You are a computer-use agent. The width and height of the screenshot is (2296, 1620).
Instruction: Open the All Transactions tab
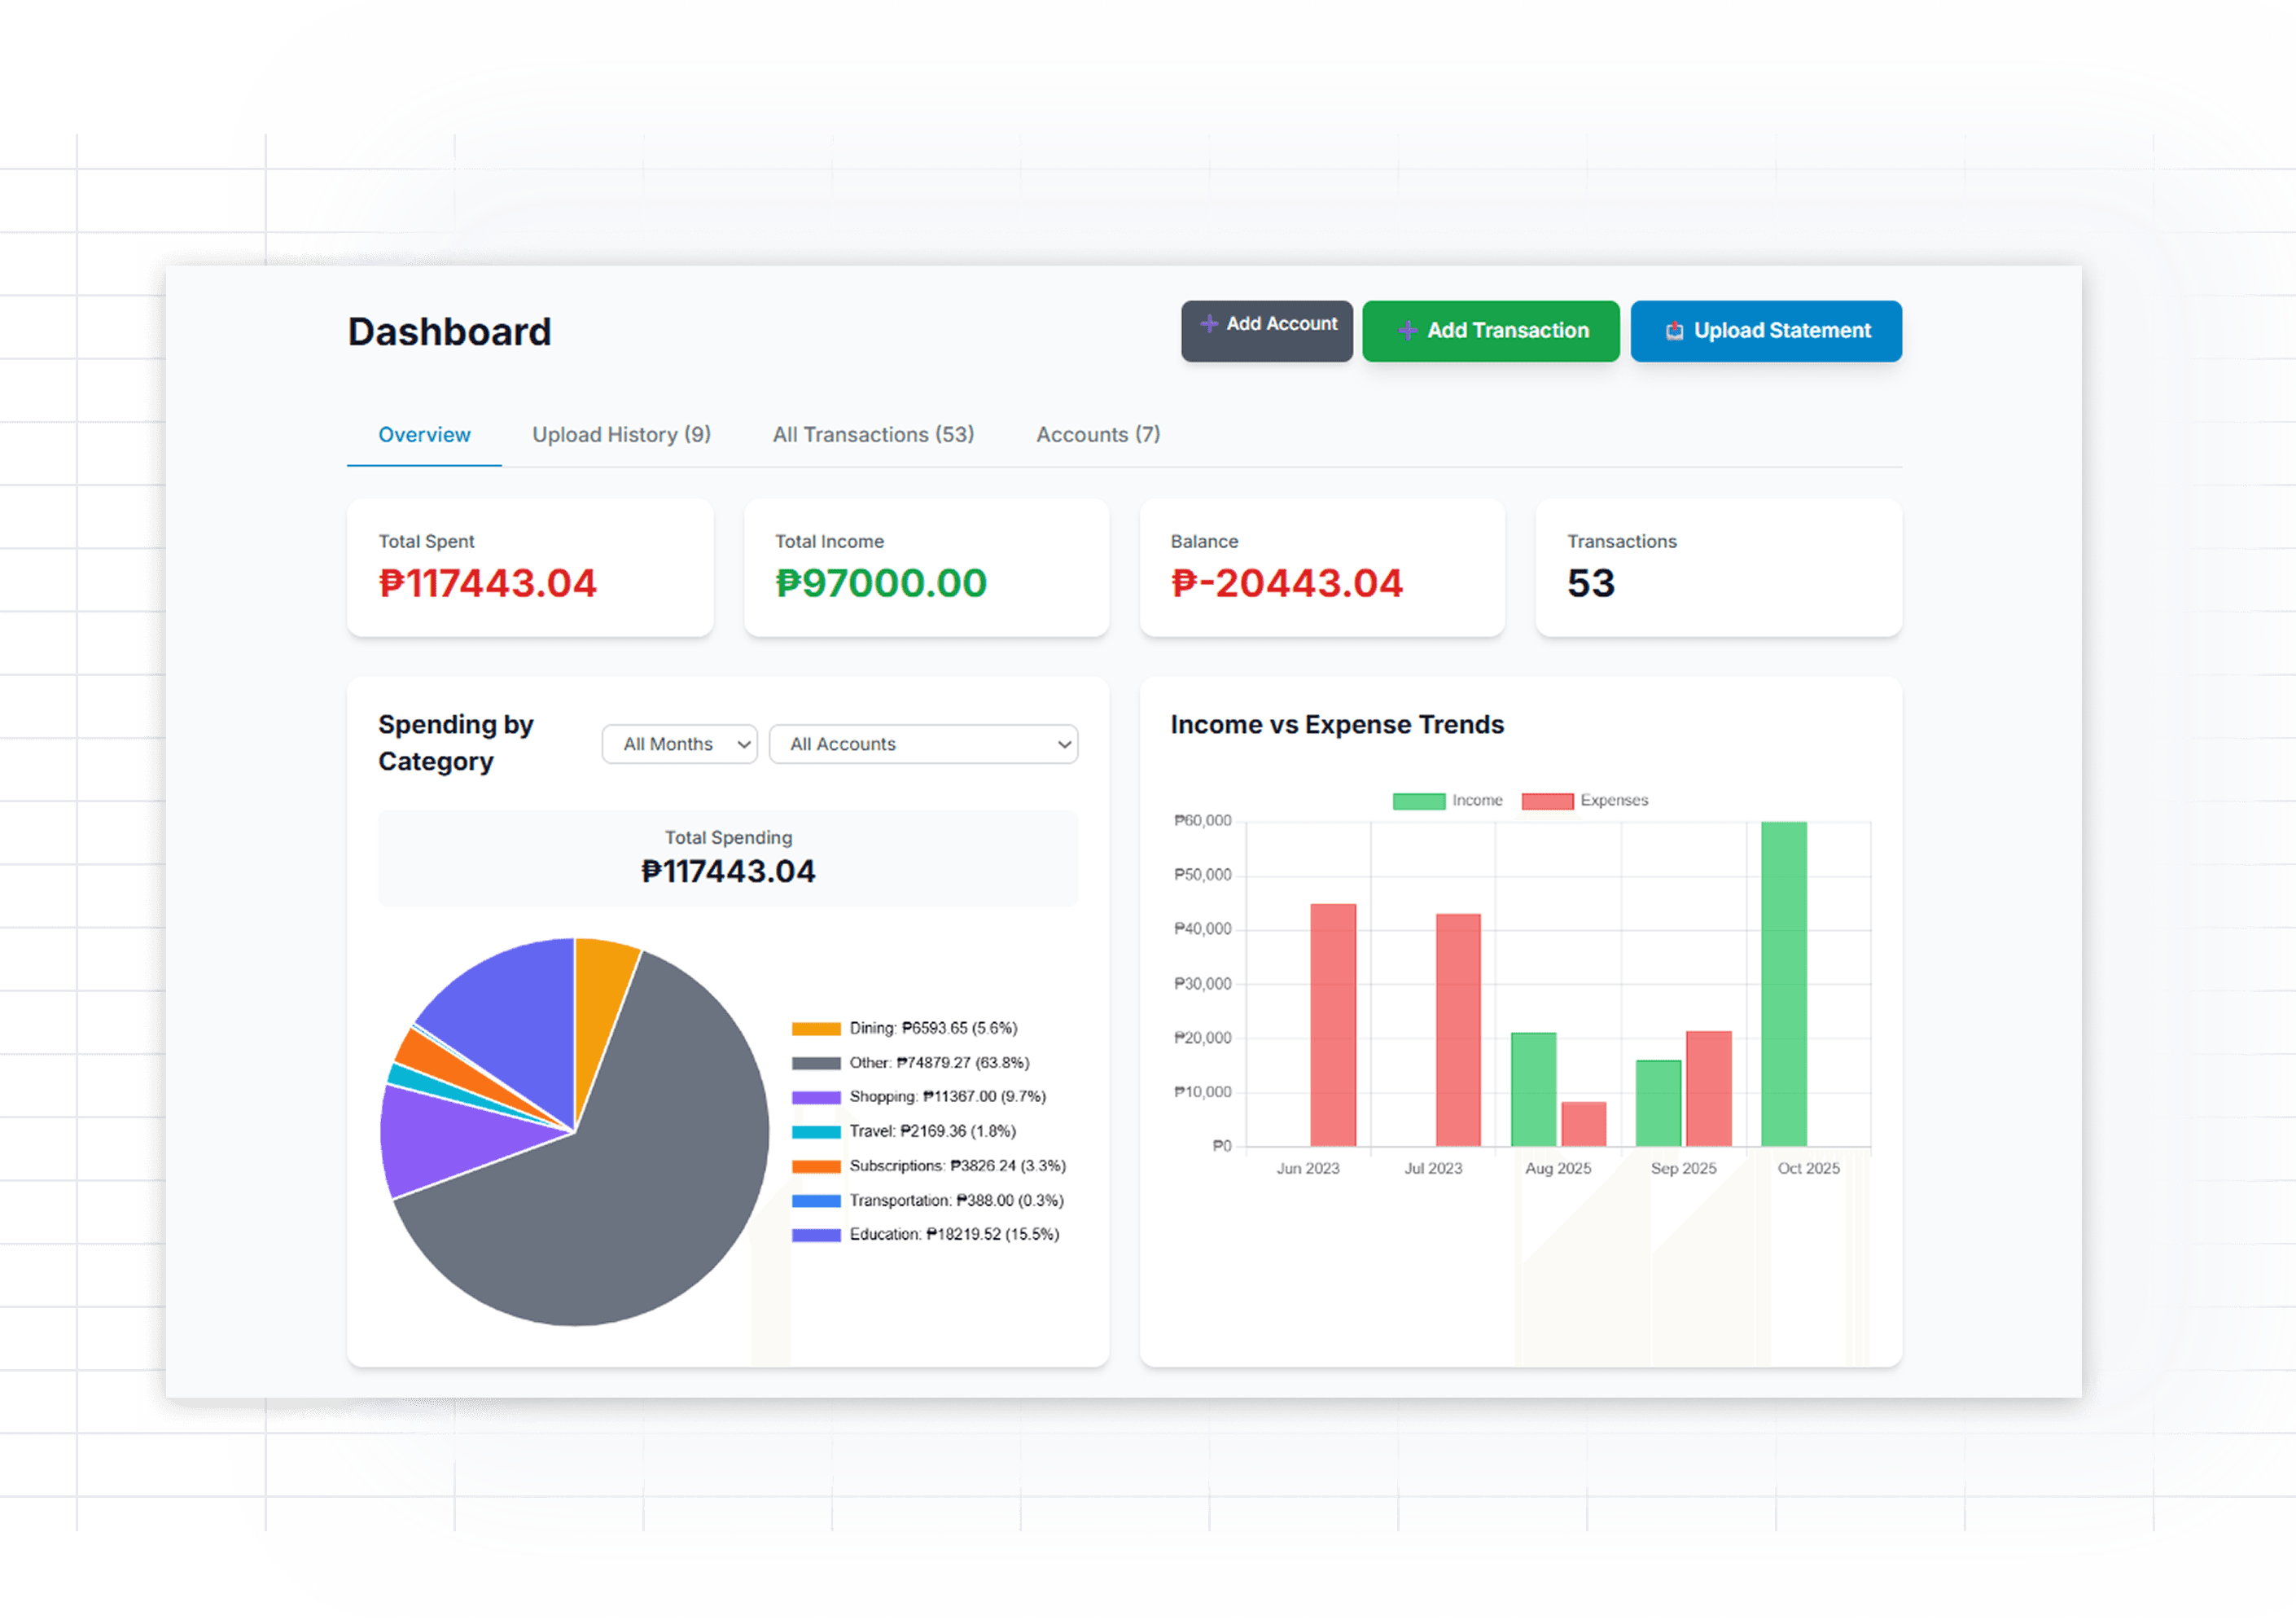[x=873, y=434]
